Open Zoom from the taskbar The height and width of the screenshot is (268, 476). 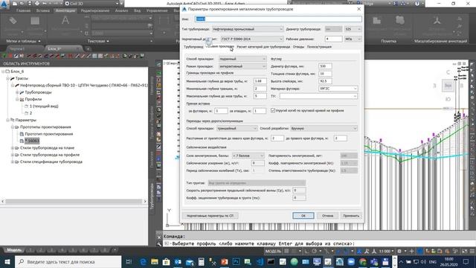[351, 261]
